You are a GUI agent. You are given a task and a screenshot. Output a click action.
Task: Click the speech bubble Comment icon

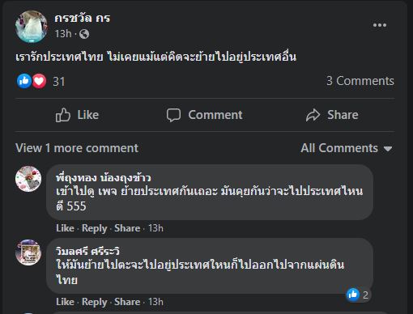tap(173, 115)
